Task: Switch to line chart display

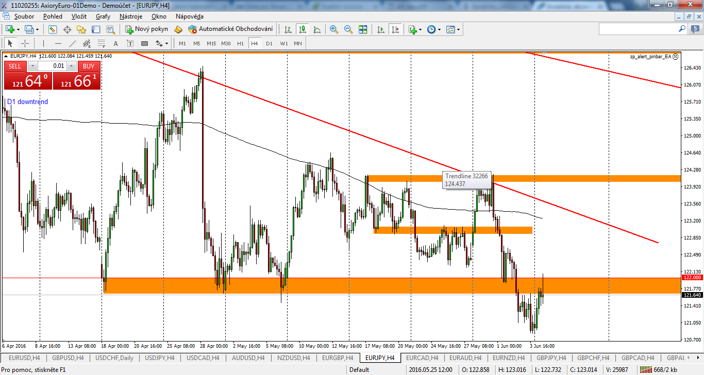Action: click(316, 29)
